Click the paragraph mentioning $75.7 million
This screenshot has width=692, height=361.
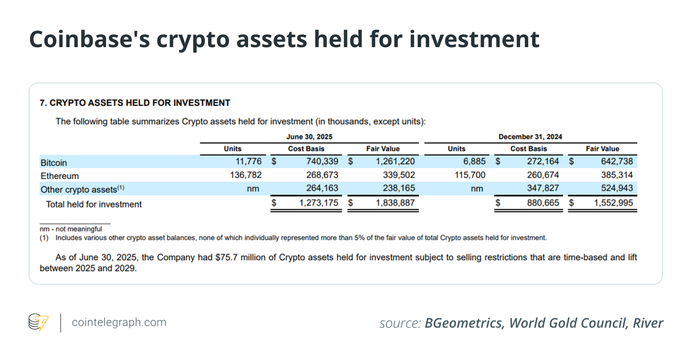338,262
